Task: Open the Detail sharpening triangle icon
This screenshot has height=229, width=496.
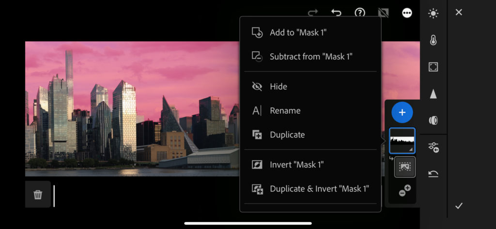Action: pyautogui.click(x=434, y=94)
